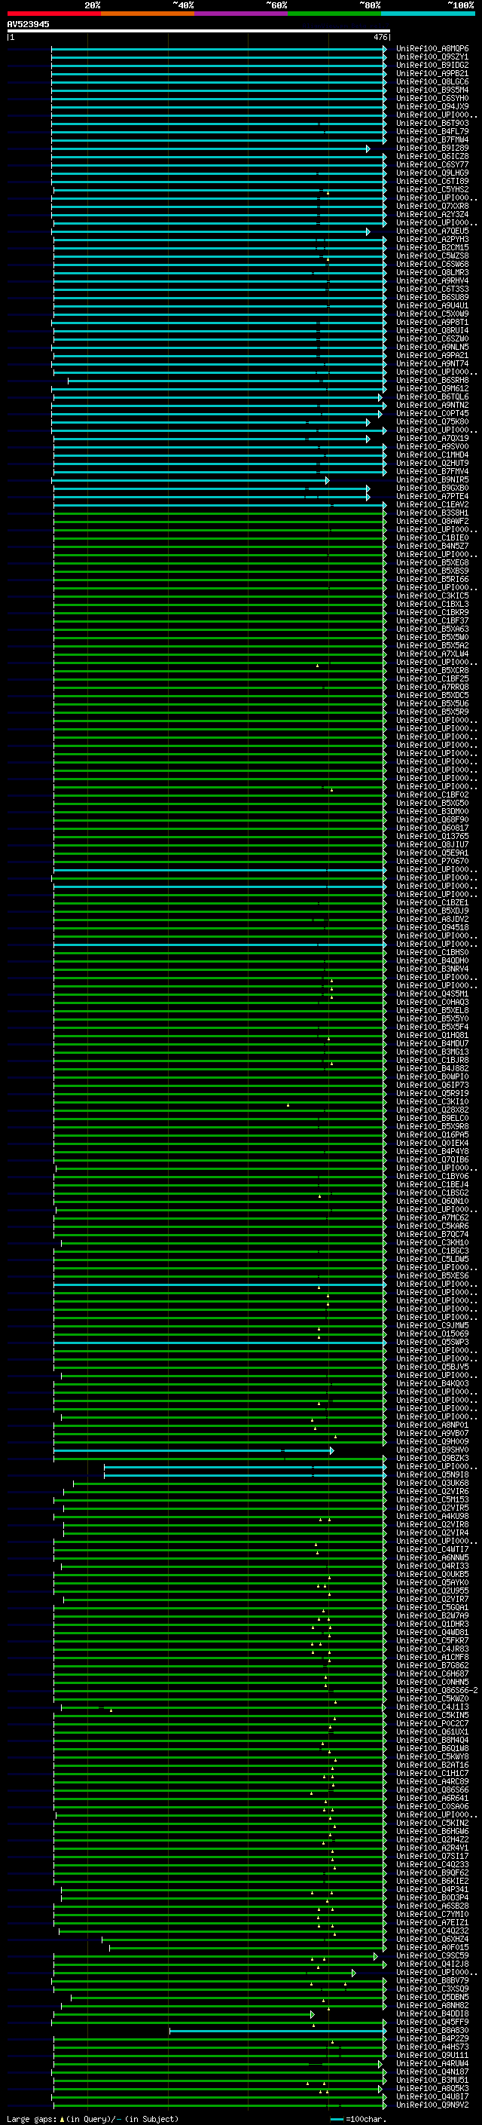The height and width of the screenshot is (2125, 482).
Task: Click the green ~80% identity legend segment
Action: [334, 14]
